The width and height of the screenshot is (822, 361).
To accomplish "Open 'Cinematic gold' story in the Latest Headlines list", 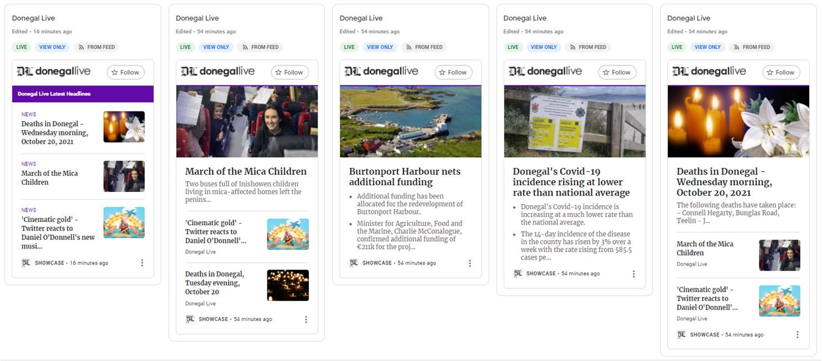I will [58, 233].
